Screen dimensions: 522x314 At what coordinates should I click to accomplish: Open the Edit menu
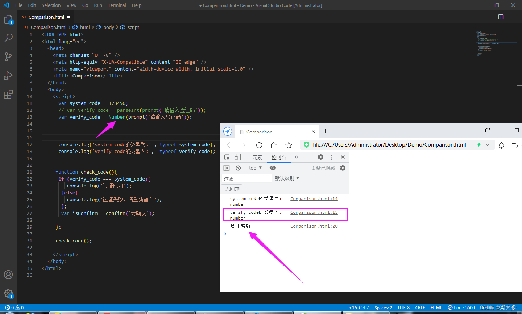pyautogui.click(x=32, y=5)
